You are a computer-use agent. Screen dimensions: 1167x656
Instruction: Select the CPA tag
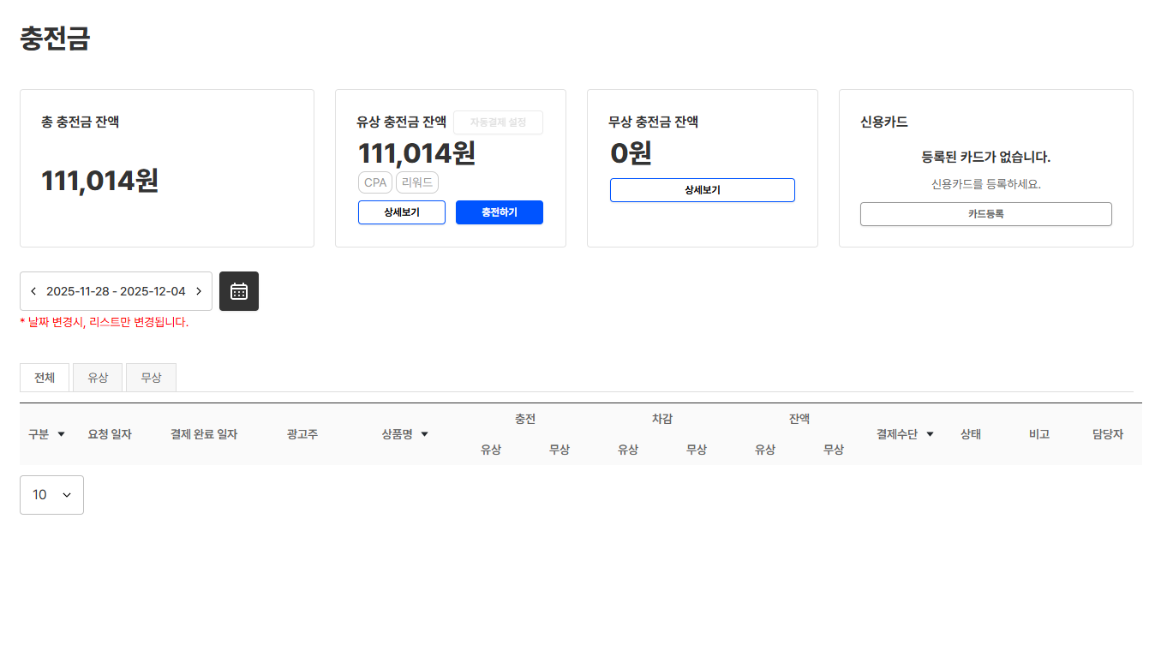(x=375, y=182)
